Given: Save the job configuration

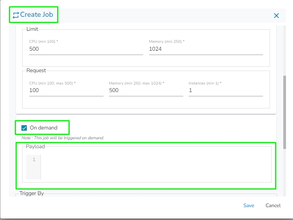Looking at the screenshot, I should coord(249,206).
